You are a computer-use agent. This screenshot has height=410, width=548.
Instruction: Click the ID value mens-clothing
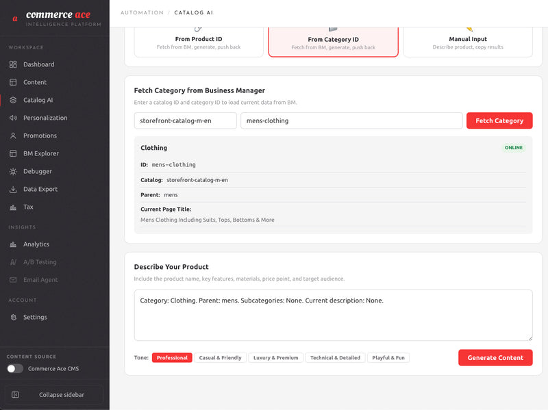click(x=174, y=165)
